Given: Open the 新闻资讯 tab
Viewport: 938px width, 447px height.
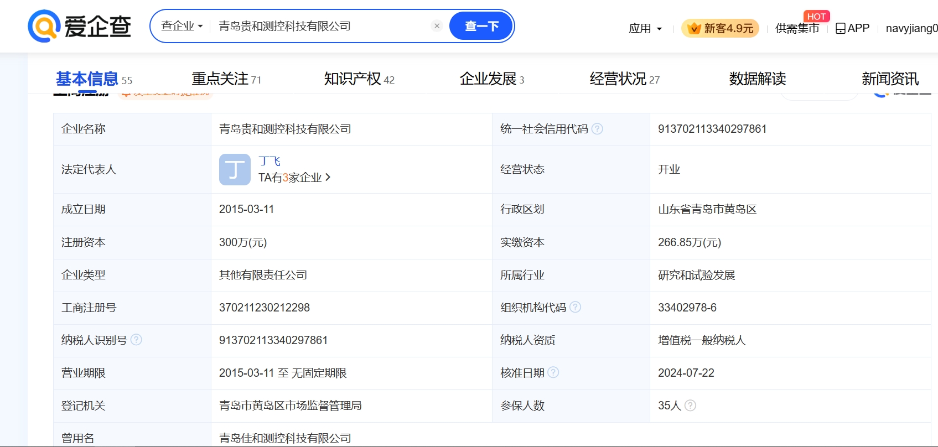Looking at the screenshot, I should pos(890,79).
